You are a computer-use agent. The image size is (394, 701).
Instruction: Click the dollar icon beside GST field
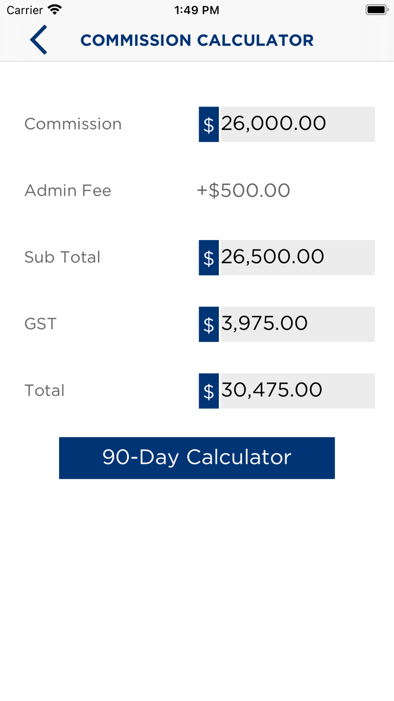pyautogui.click(x=208, y=324)
